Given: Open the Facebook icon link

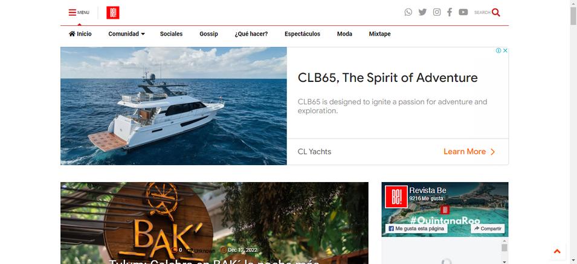Looking at the screenshot, I should 450,12.
